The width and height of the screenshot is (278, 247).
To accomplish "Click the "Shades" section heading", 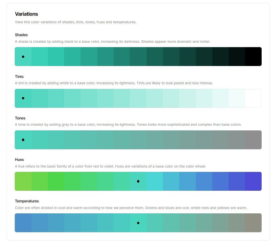I will pyautogui.click(x=21, y=35).
